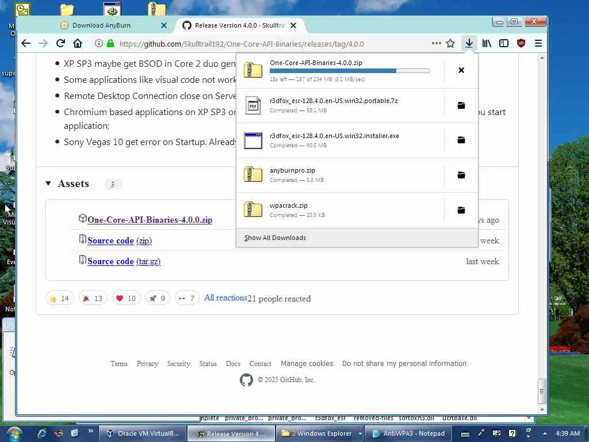Open the Privacy footer link

pos(147,364)
